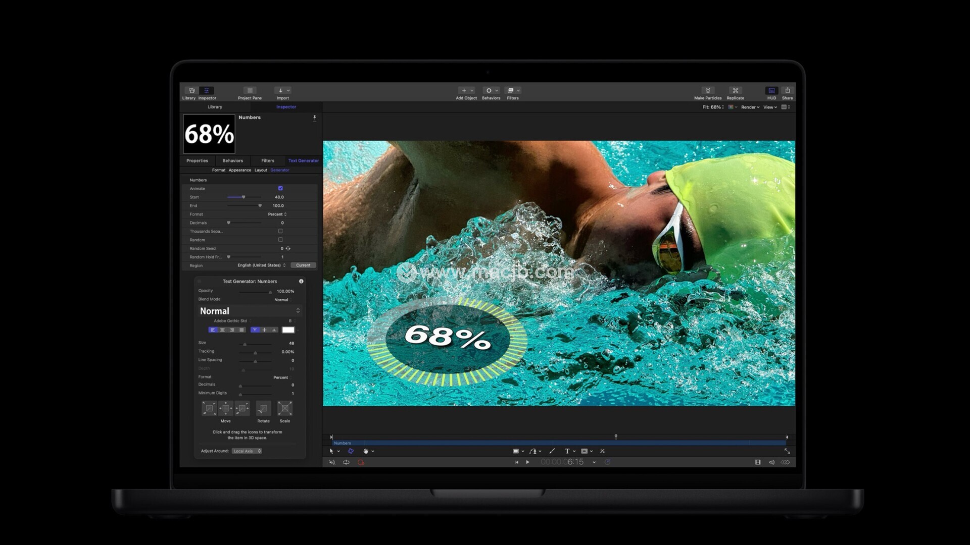Select the 3D Transform tool
This screenshot has height=545, width=970.
click(x=351, y=451)
